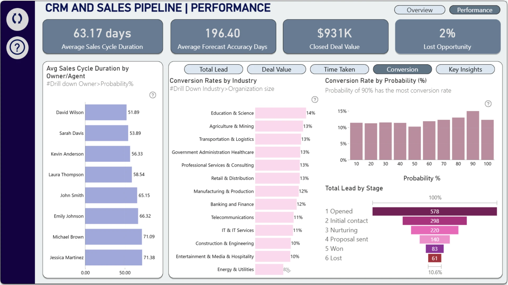Select Professional Services & Consulting bar

[x=277, y=165]
